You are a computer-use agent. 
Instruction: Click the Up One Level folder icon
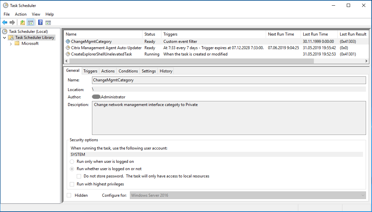click(23, 23)
